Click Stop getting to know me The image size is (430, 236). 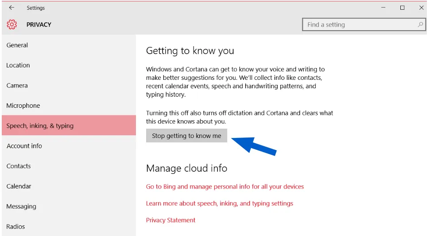click(x=186, y=136)
